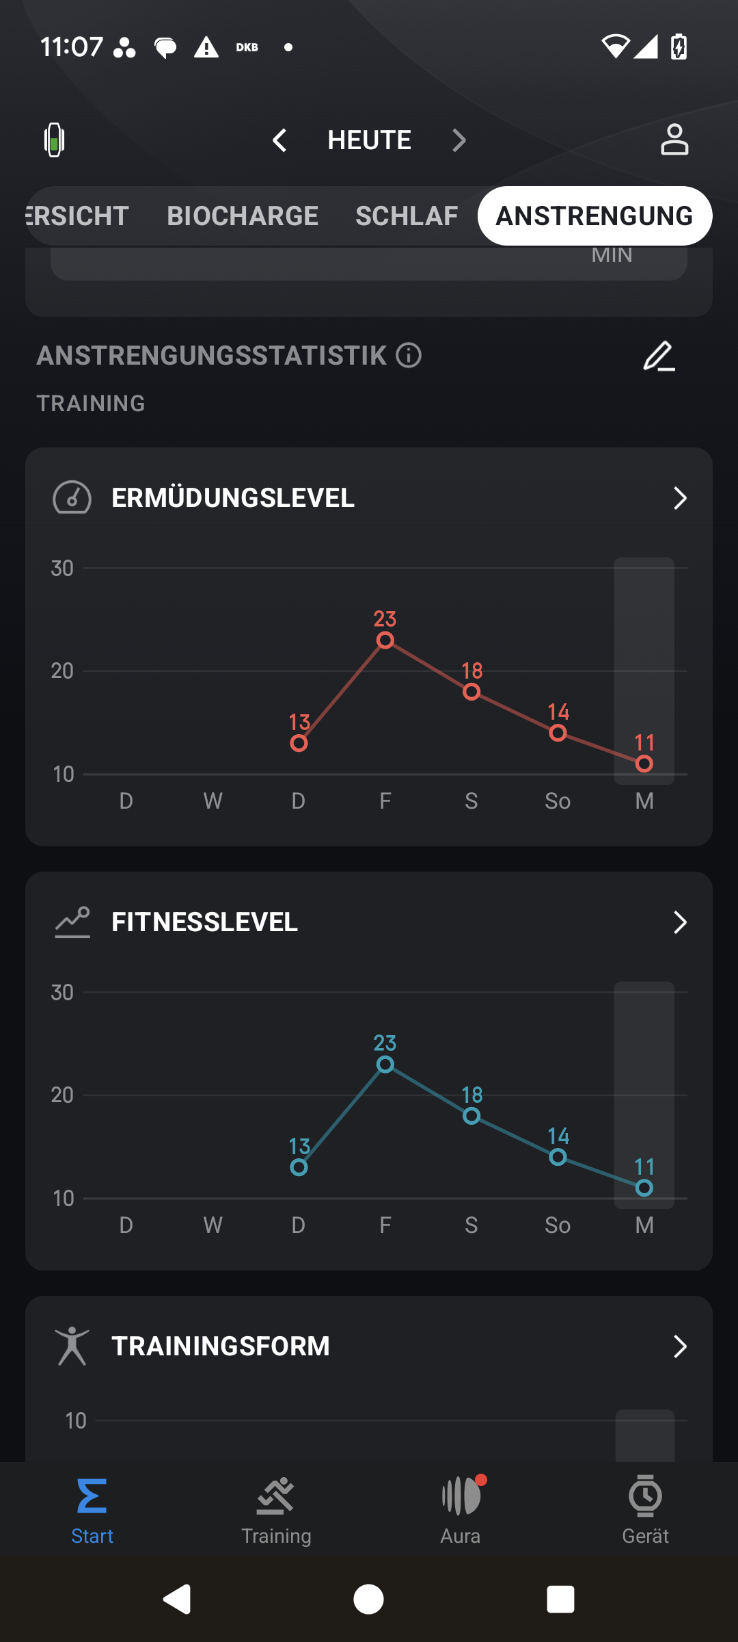This screenshot has height=1642, width=738.
Task: Tap the Trainingsform figure icon
Action: (72, 1346)
